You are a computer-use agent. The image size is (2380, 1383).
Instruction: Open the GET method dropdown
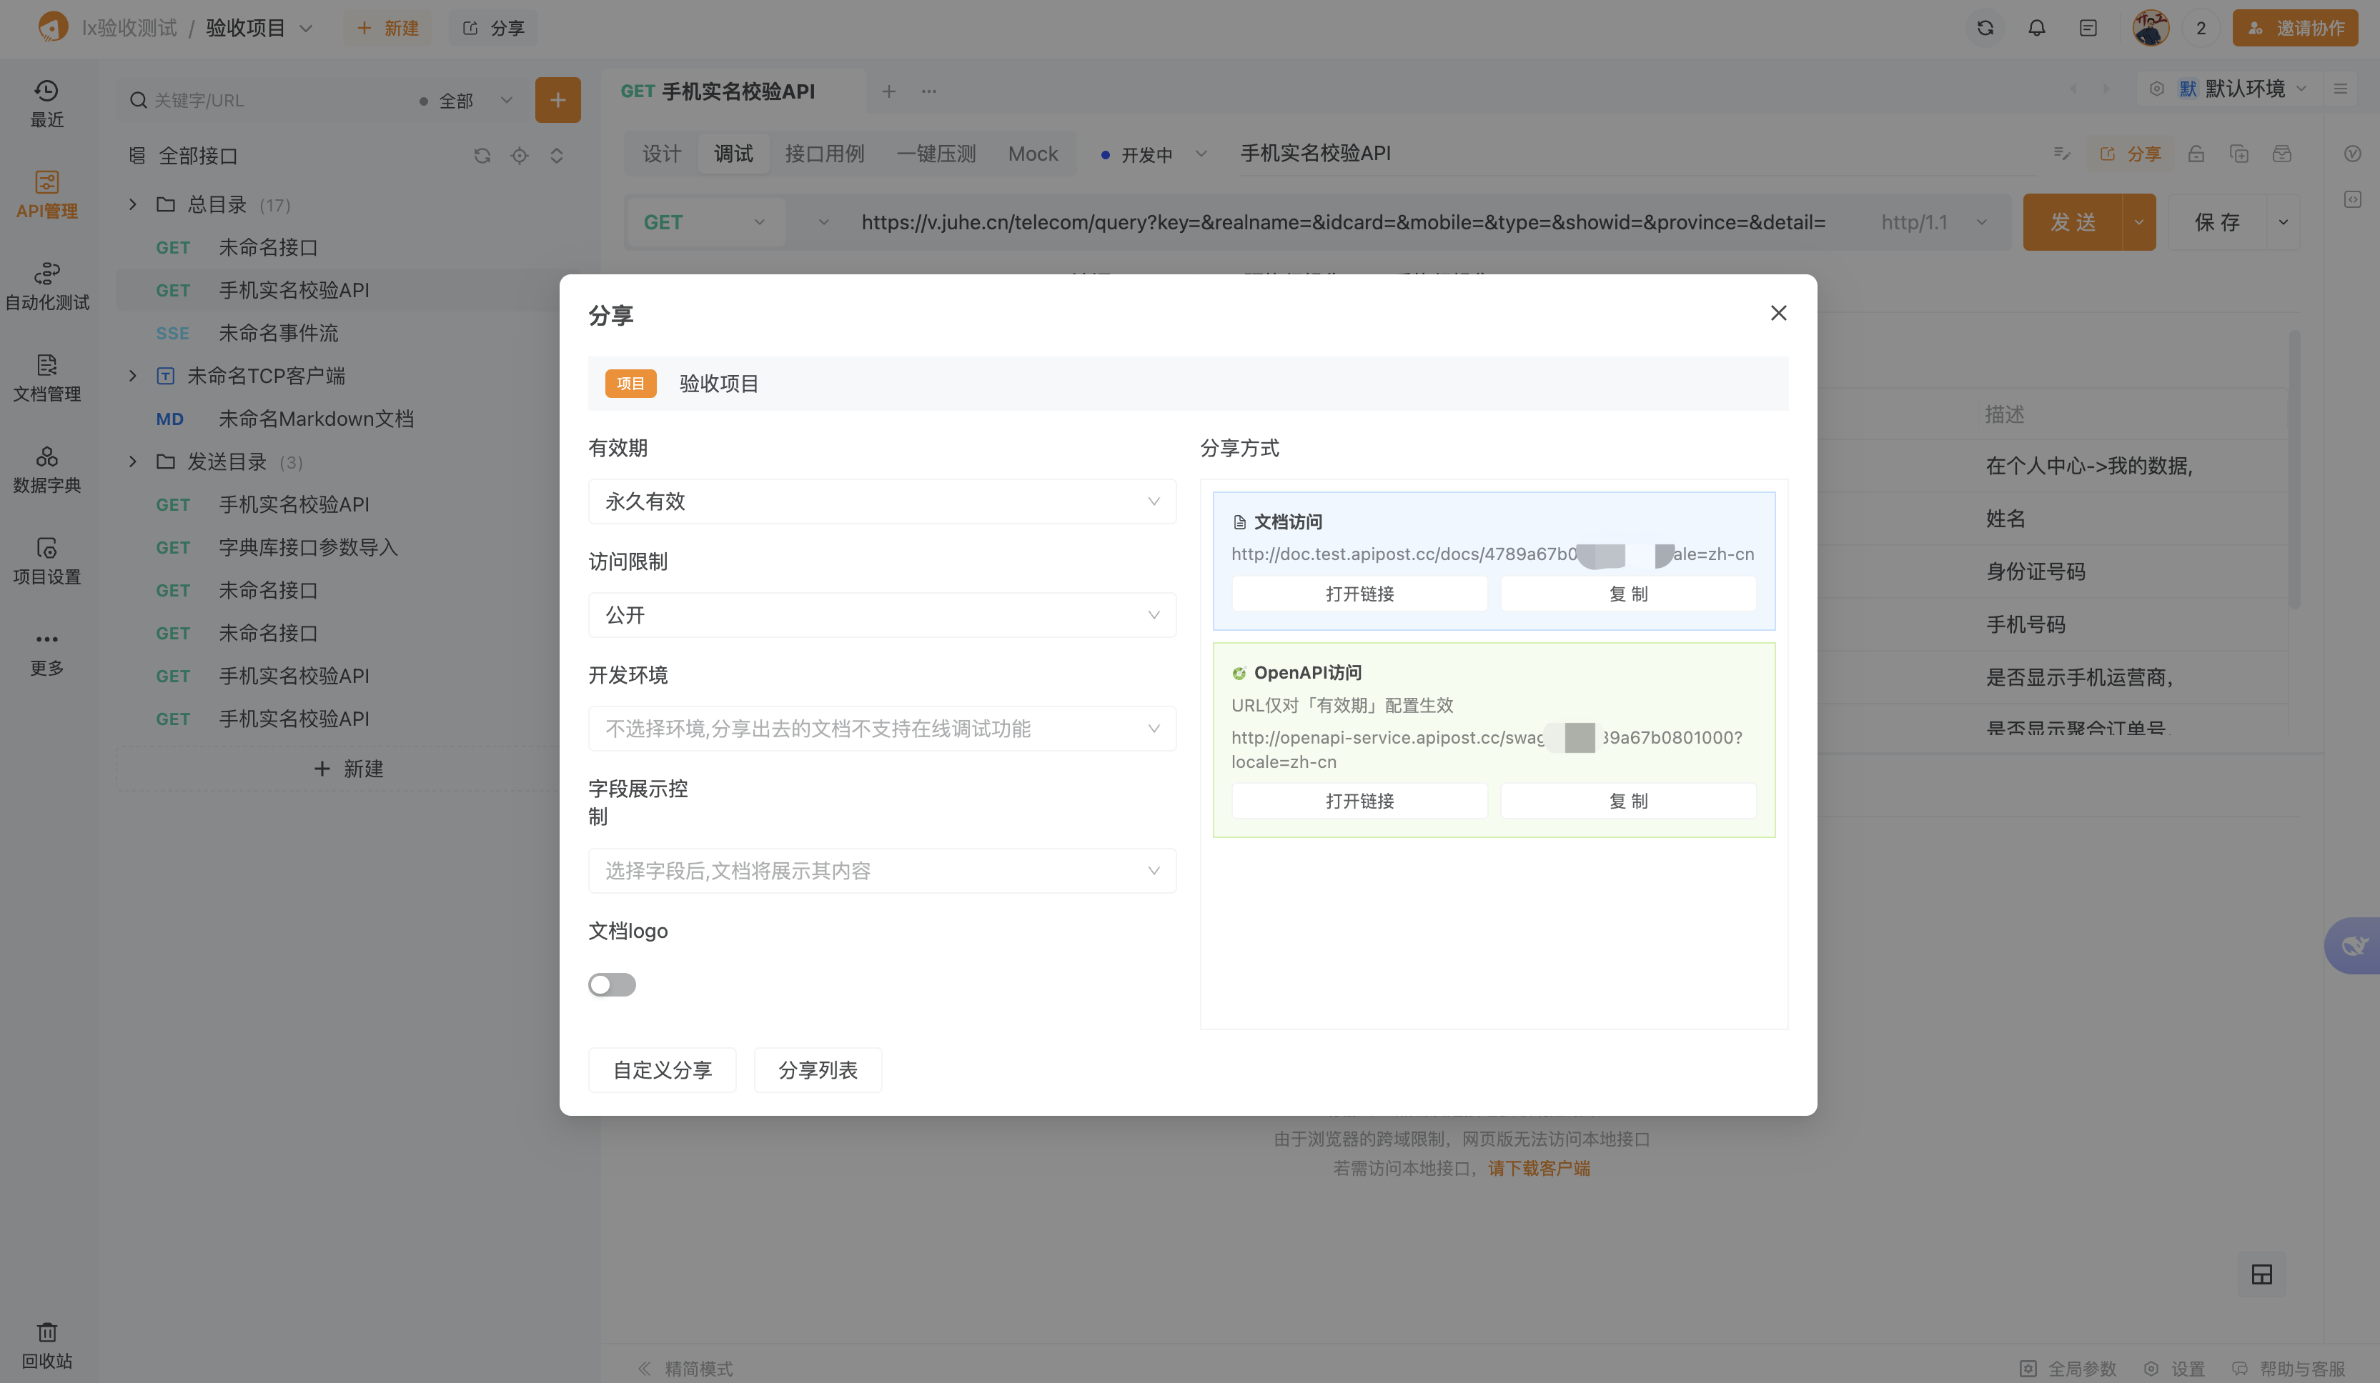click(705, 222)
